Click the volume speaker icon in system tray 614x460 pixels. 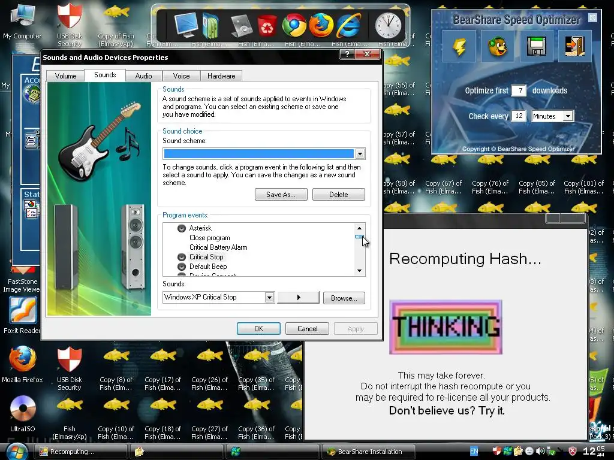tap(540, 451)
